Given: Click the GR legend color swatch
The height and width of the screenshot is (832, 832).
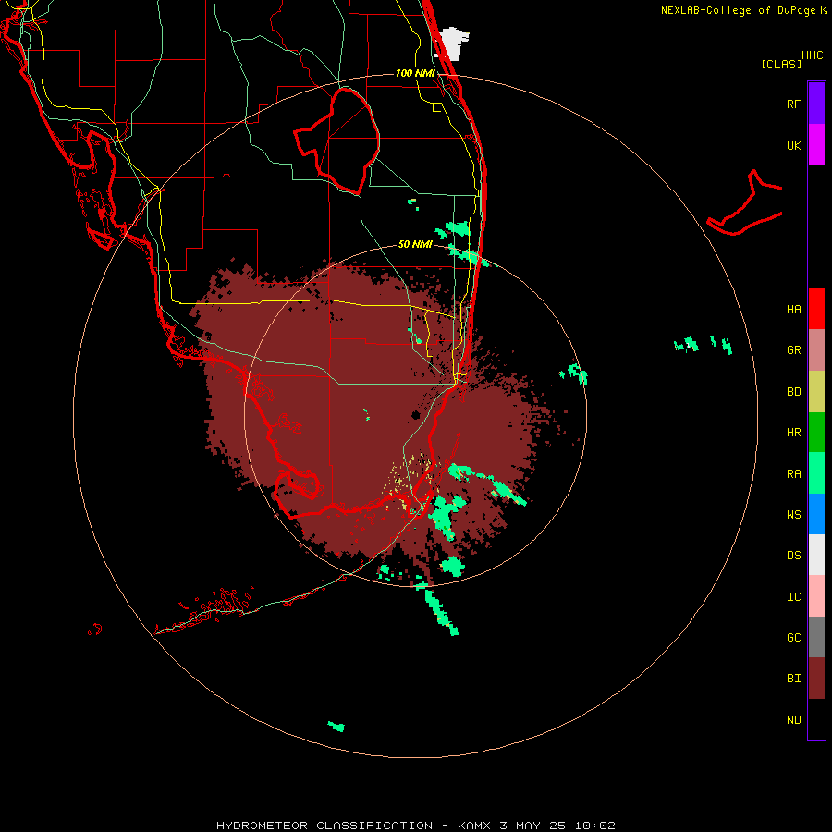Looking at the screenshot, I should coord(816,350).
